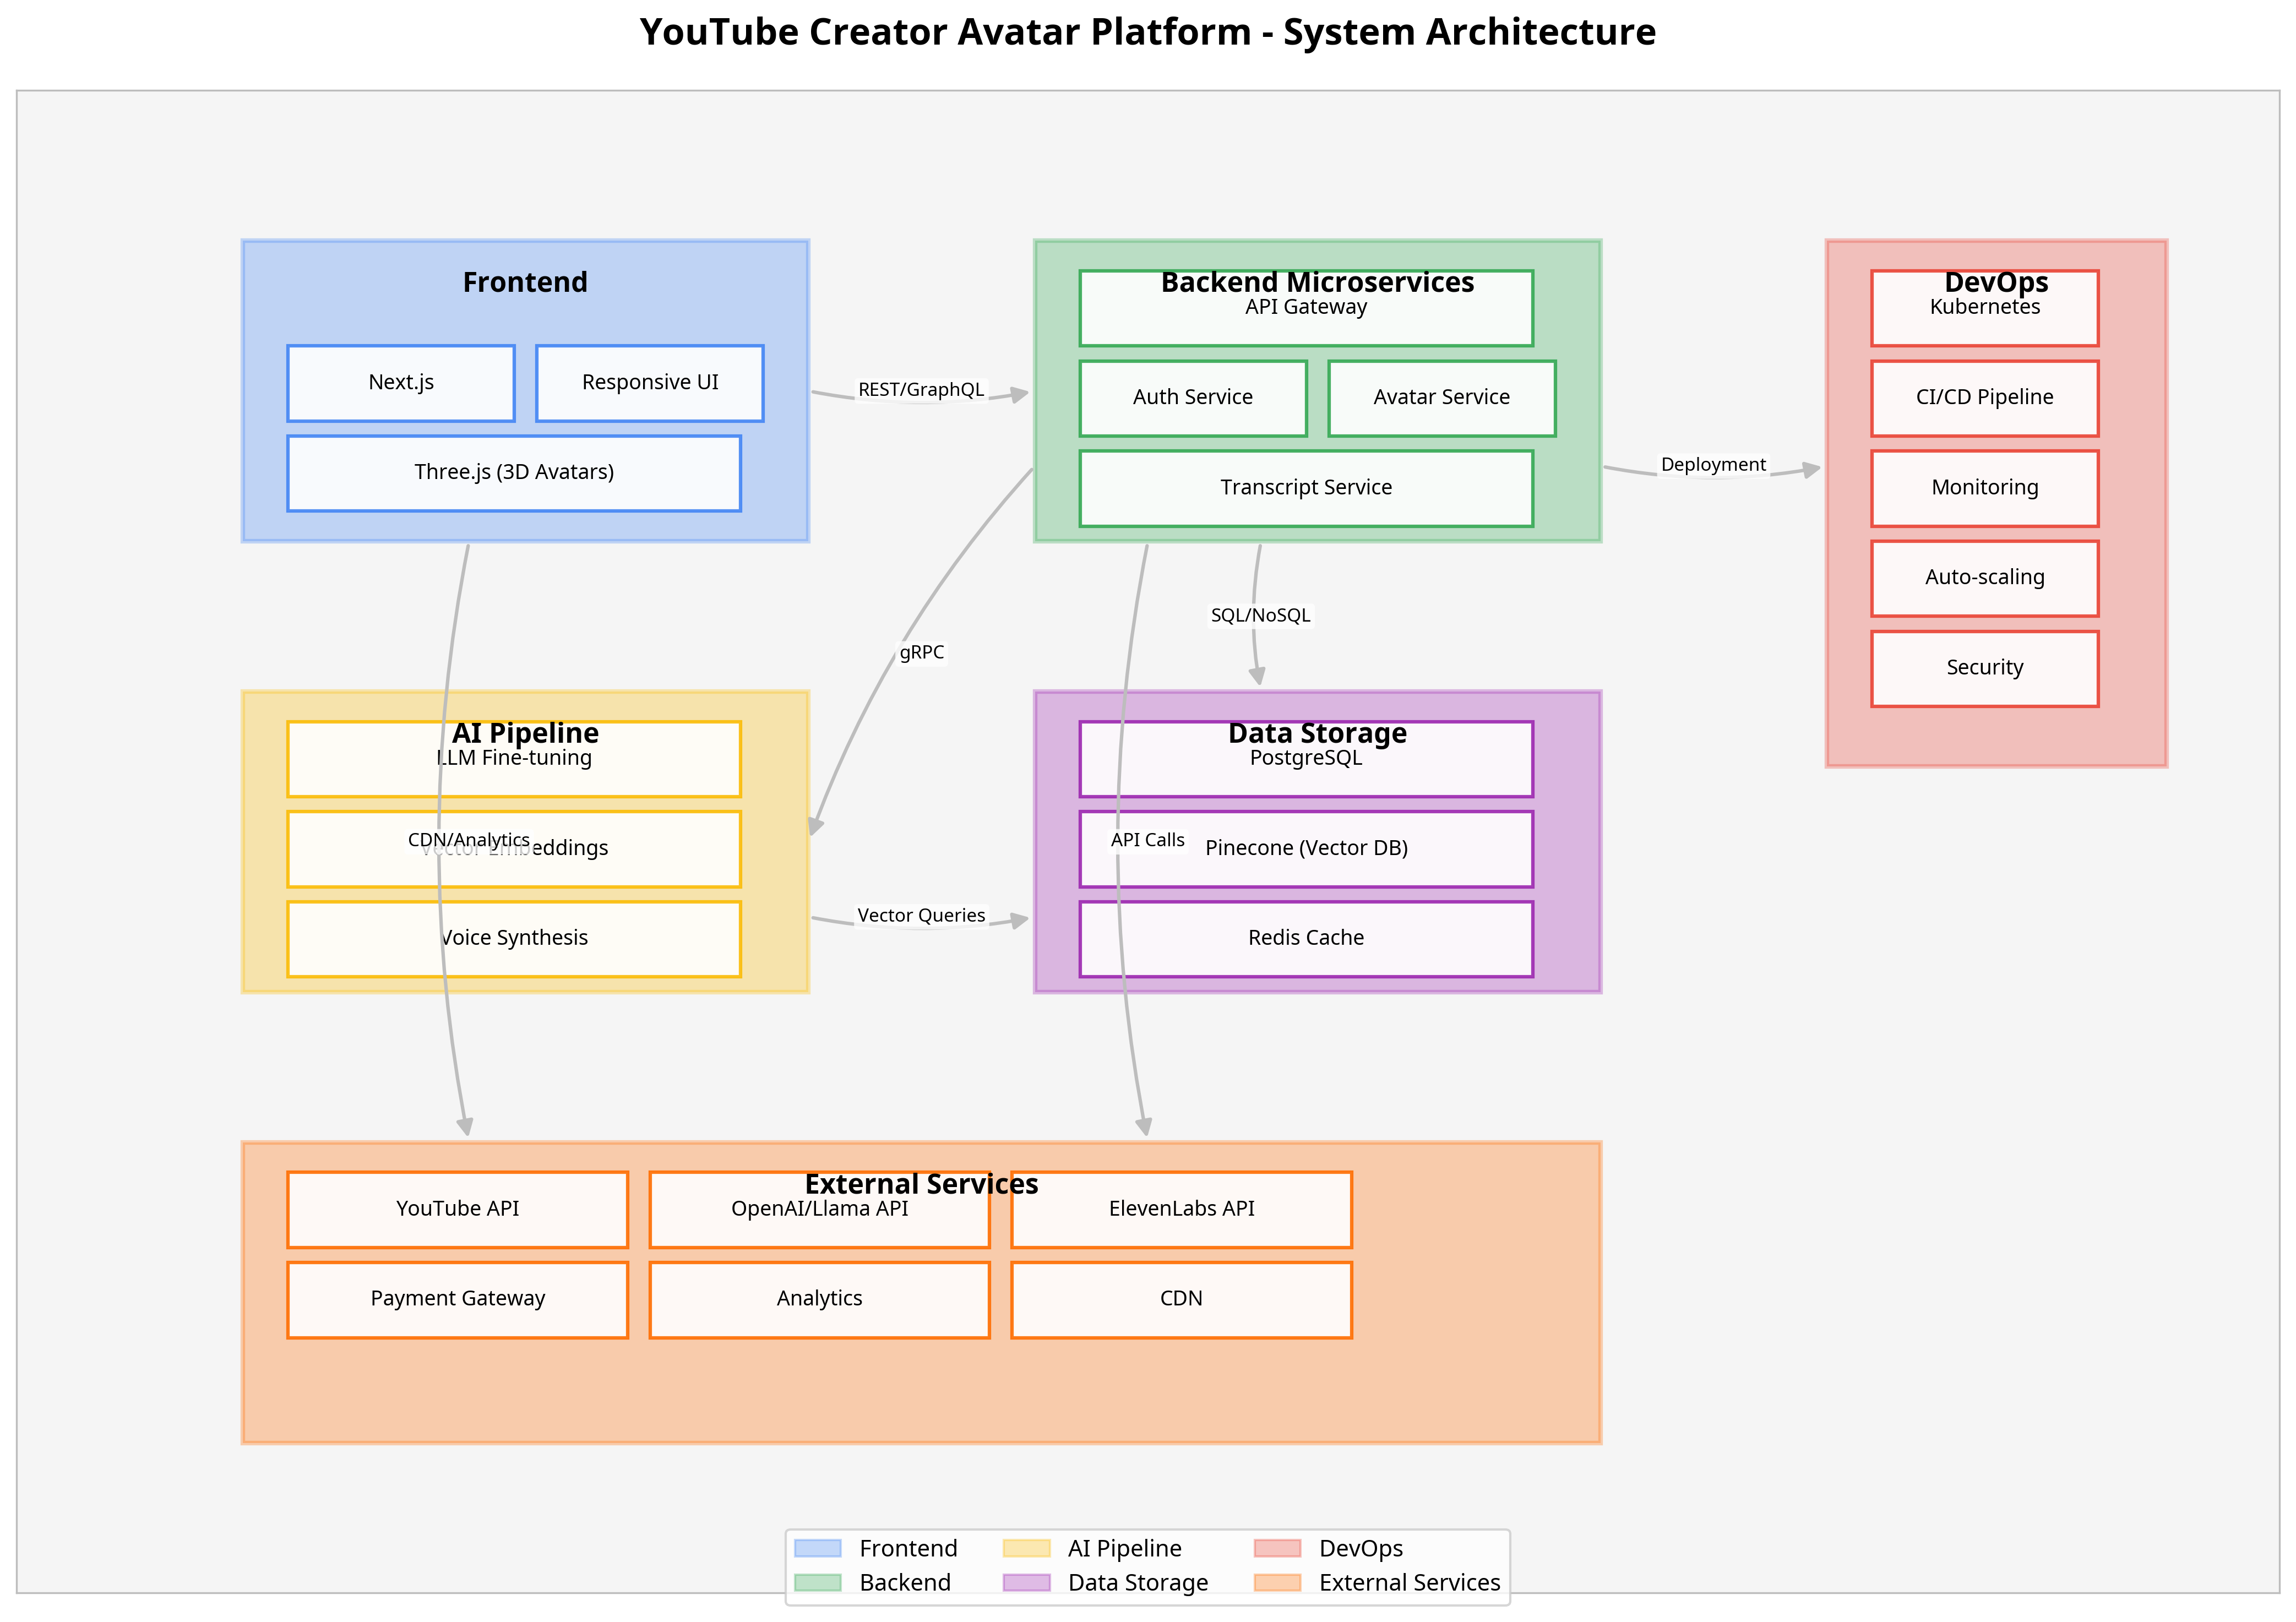This screenshot has height=1622, width=2296.
Task: Click the Auth Service box
Action: 1193,398
